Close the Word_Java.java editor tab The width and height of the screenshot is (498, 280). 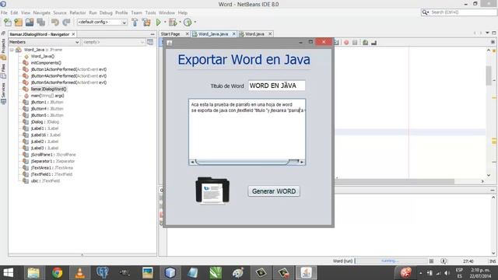pos(234,34)
